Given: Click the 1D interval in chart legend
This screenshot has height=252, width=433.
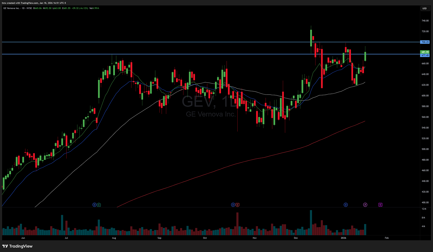Looking at the screenshot, I should (x=23, y=8).
